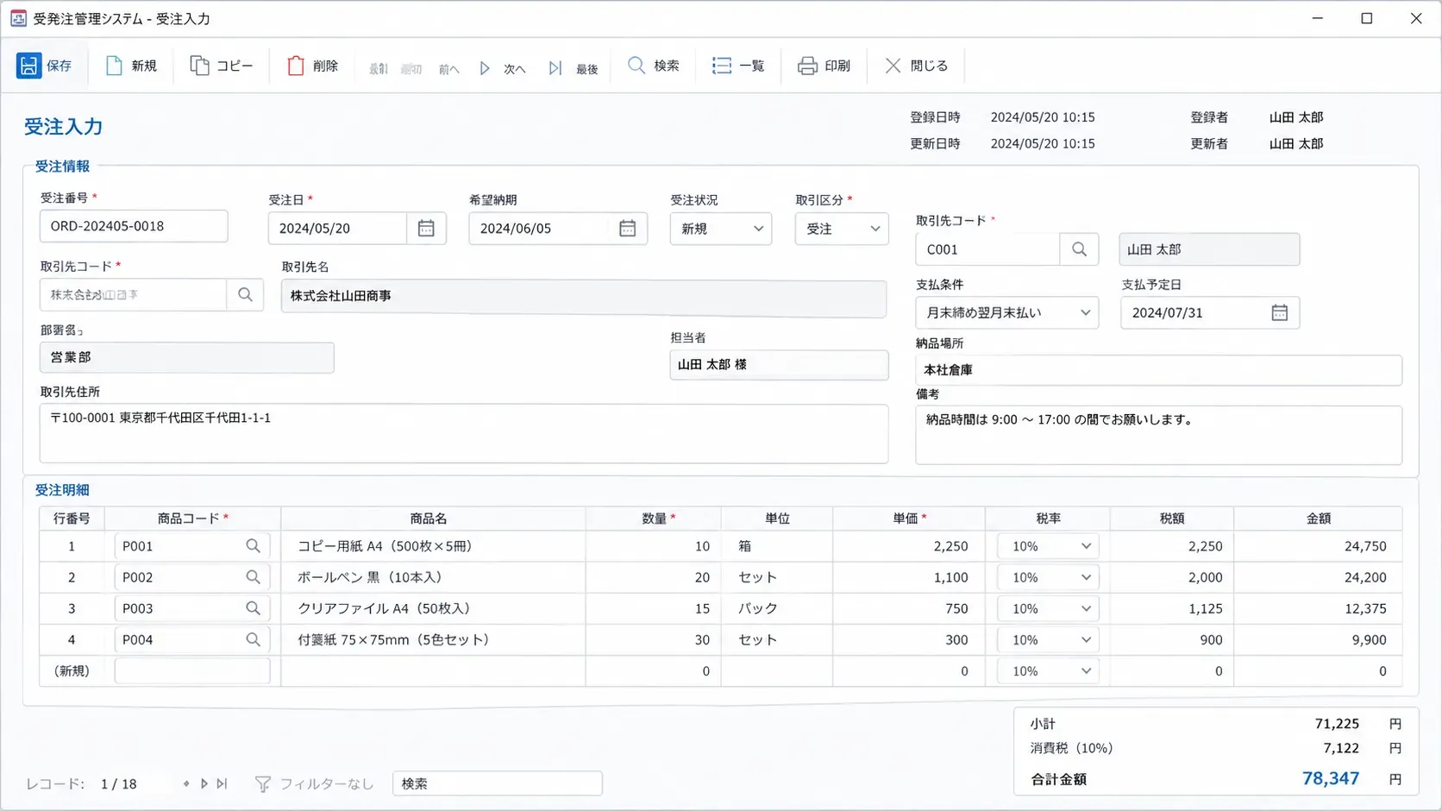Look up product code P004
The width and height of the screenshot is (1442, 811).
click(x=253, y=639)
